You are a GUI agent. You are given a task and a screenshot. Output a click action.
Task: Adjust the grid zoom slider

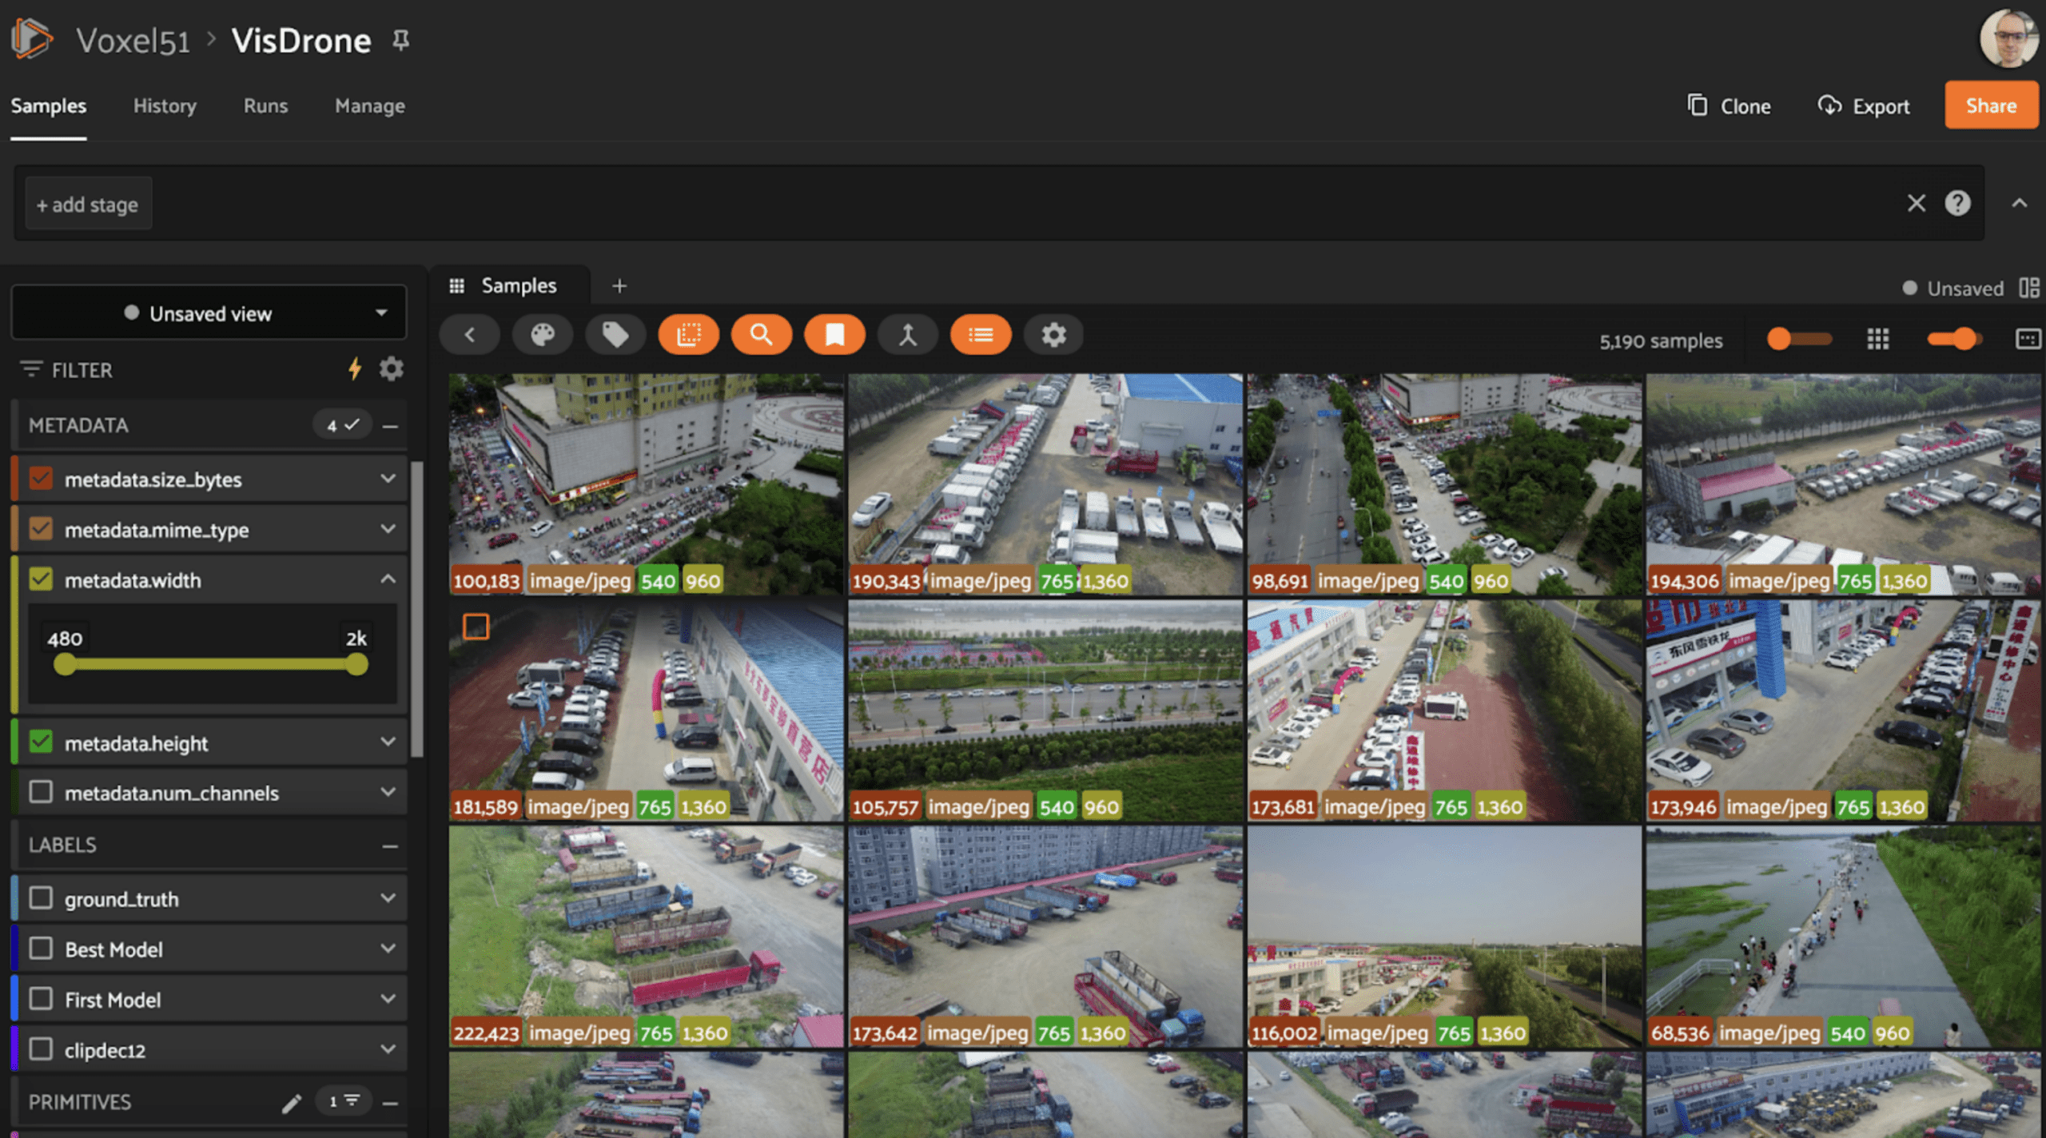coord(1798,339)
